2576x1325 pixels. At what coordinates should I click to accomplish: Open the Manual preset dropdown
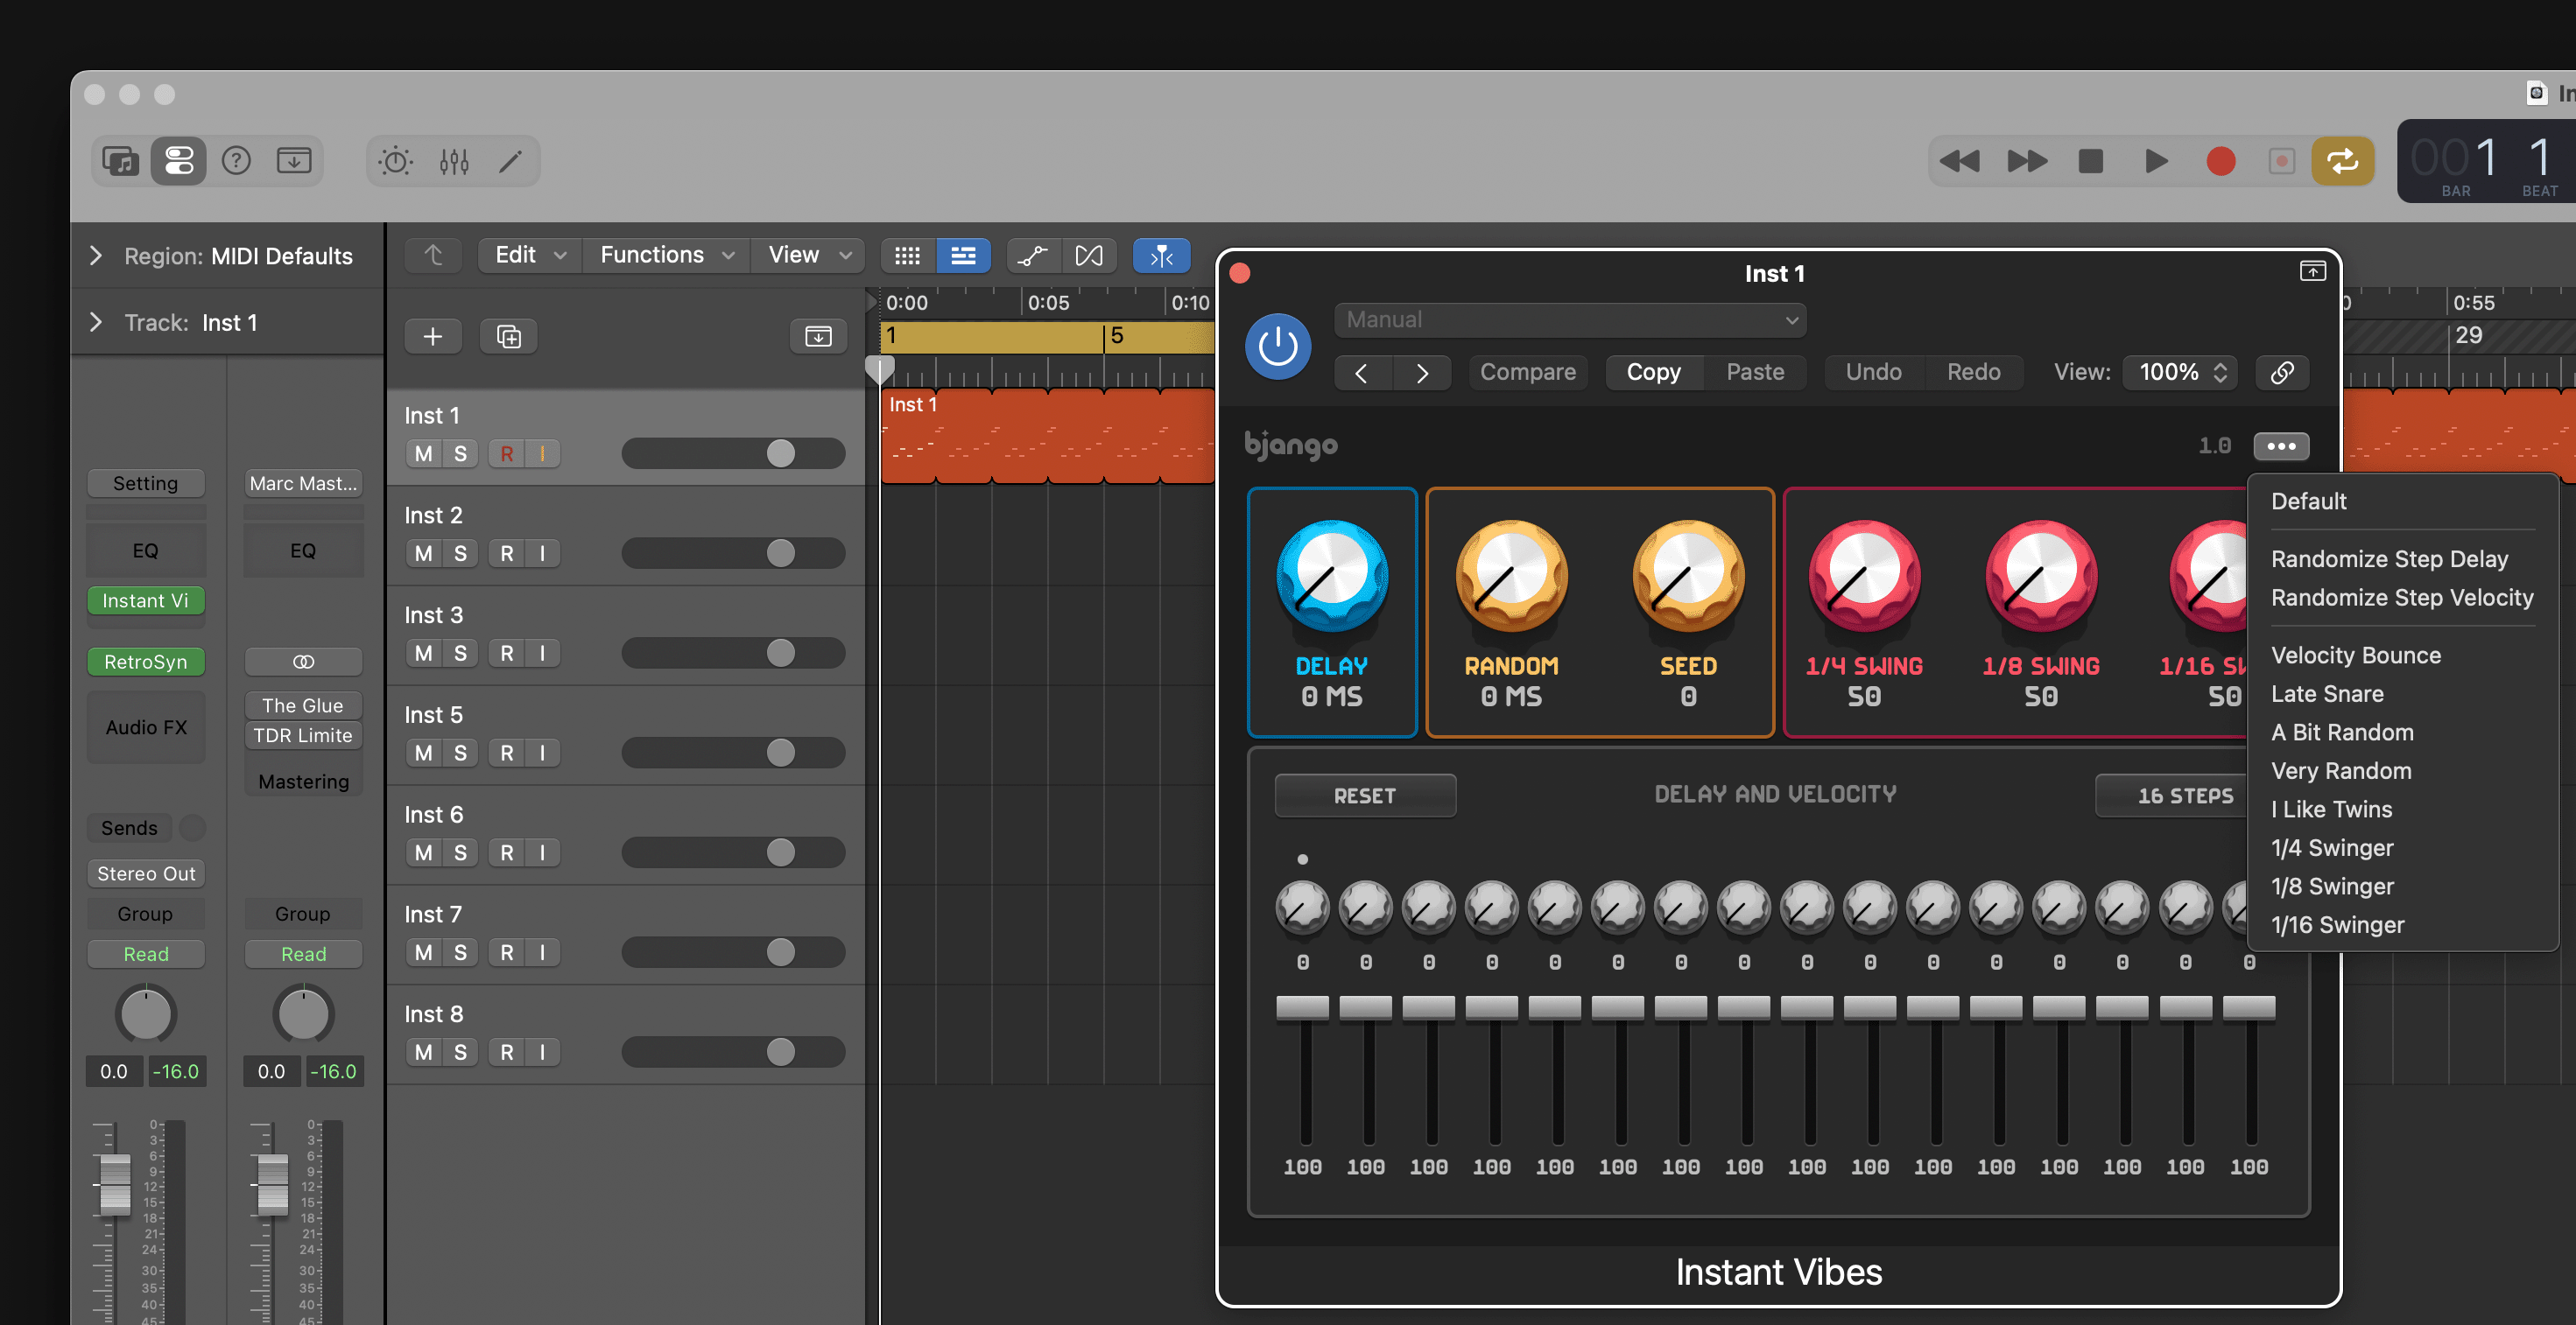[1571, 319]
